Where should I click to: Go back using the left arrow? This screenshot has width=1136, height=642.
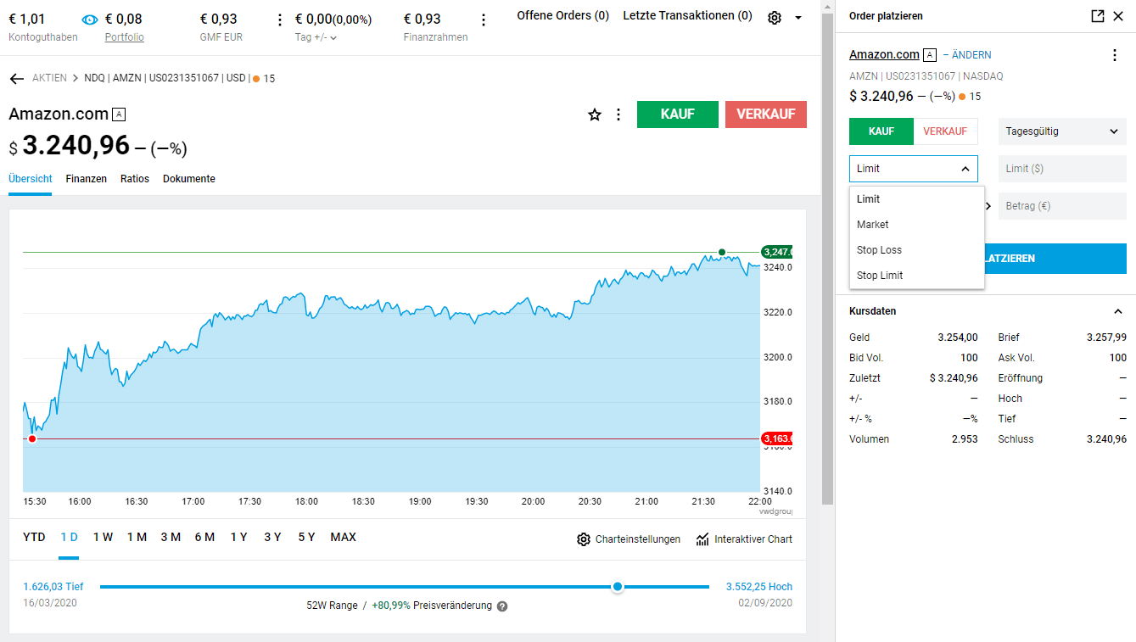tap(16, 78)
